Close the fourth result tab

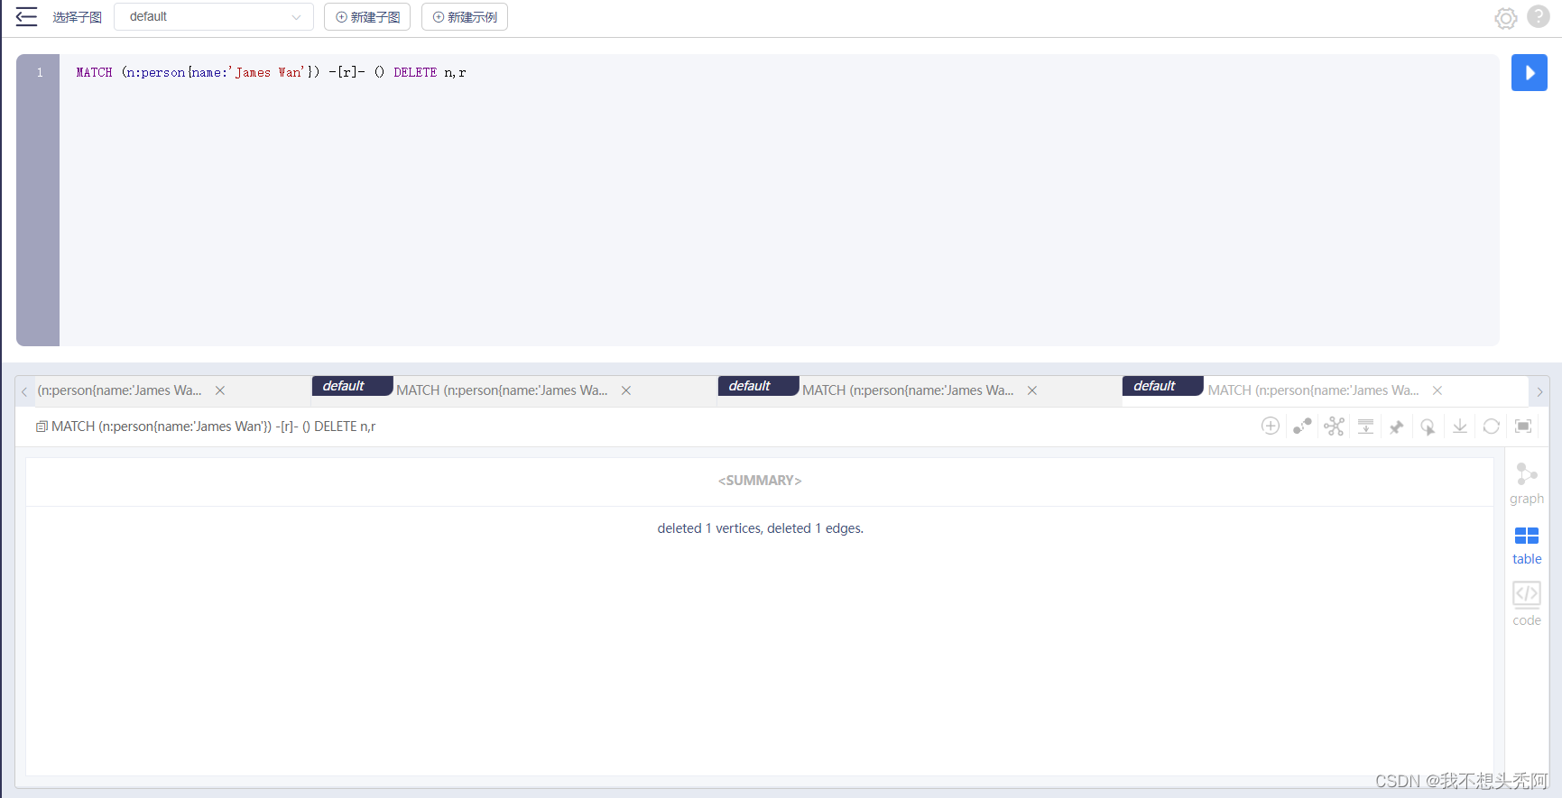(x=1437, y=390)
